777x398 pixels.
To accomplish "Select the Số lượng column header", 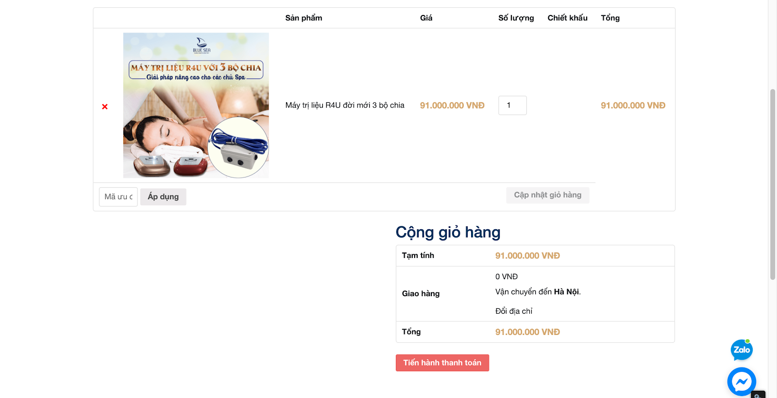I will [516, 18].
